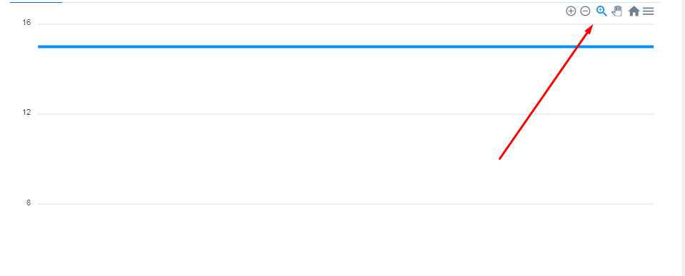Click empty chart area below the 8 gridline
The height and width of the screenshot is (276, 685).
pos(346,240)
